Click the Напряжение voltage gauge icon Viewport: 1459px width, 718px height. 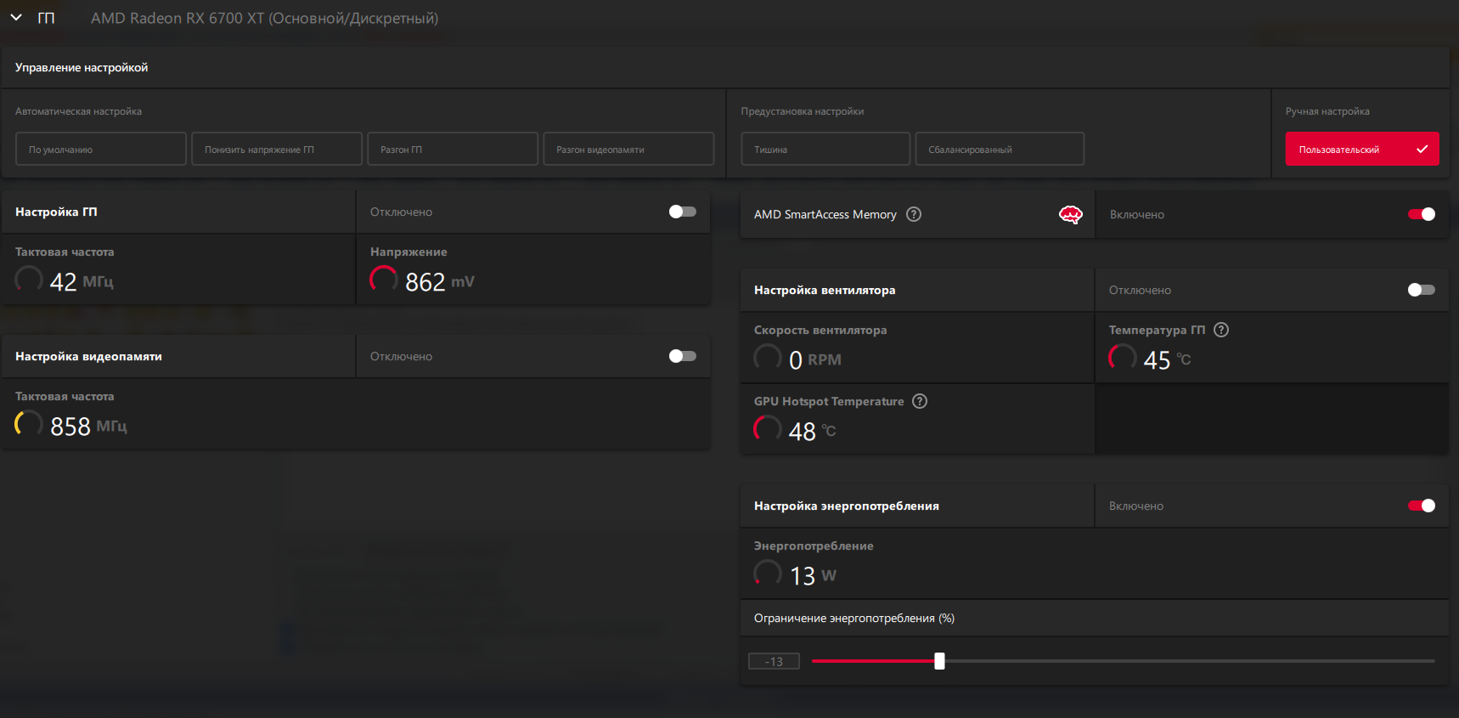384,280
